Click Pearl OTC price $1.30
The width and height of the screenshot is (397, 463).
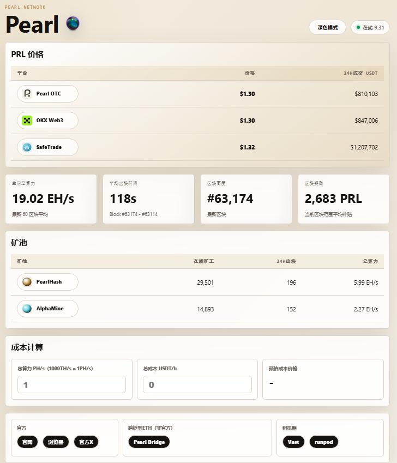click(248, 94)
